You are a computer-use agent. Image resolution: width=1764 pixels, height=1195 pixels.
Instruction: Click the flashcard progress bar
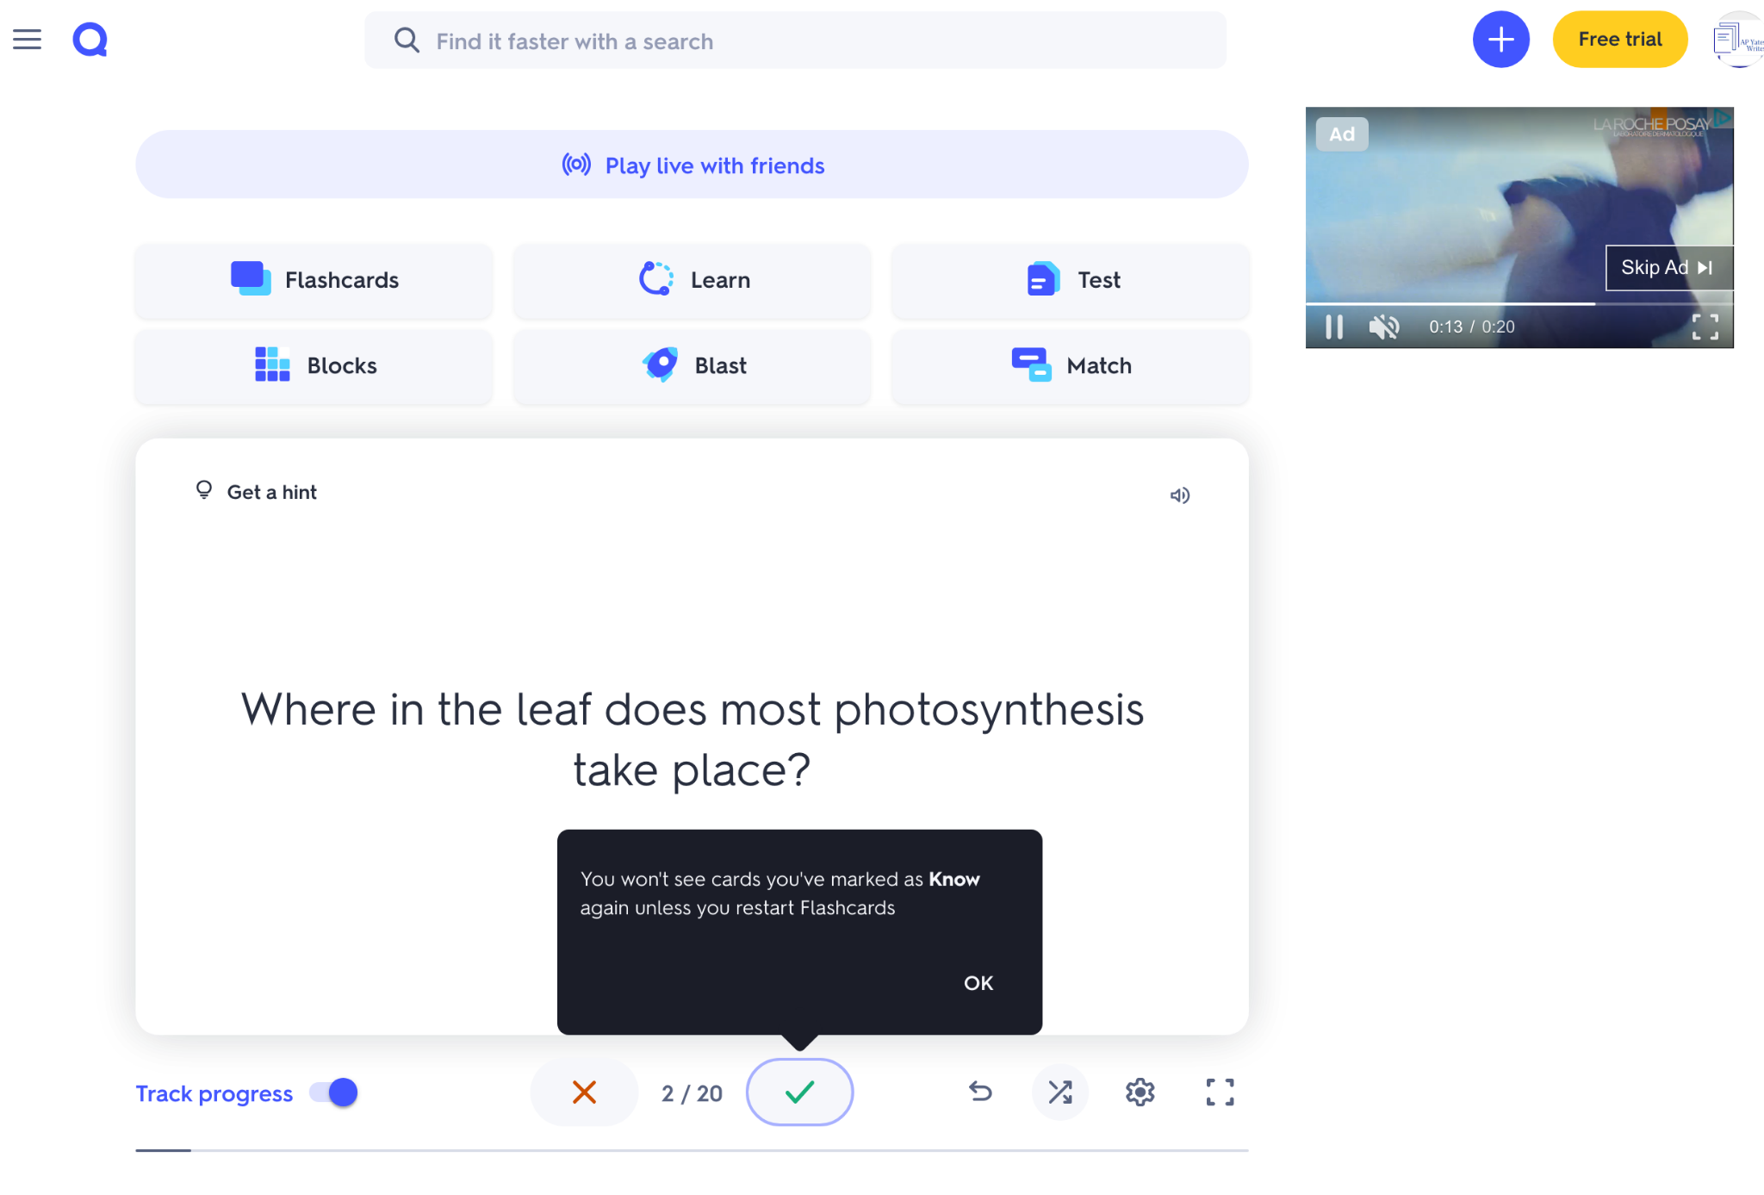[692, 1150]
